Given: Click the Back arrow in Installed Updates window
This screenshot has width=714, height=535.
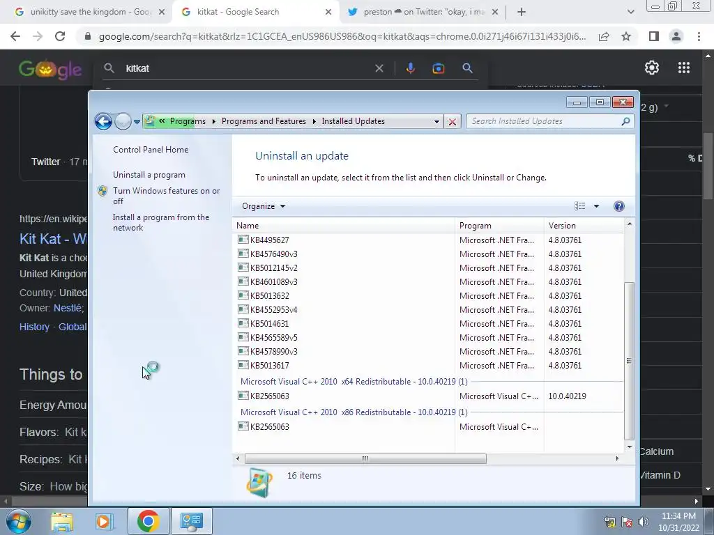Looking at the screenshot, I should (103, 121).
